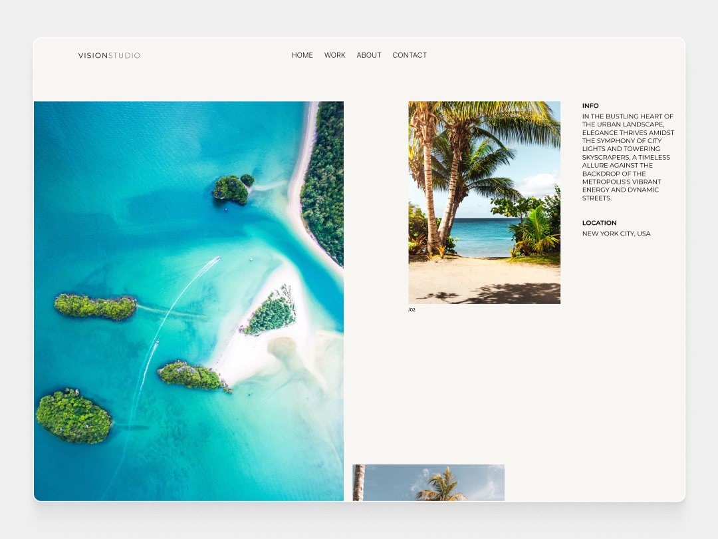This screenshot has width=718, height=539.
Task: Click the info paragraph starting 'IN THE BUSTLING HEART'
Action: point(628,157)
